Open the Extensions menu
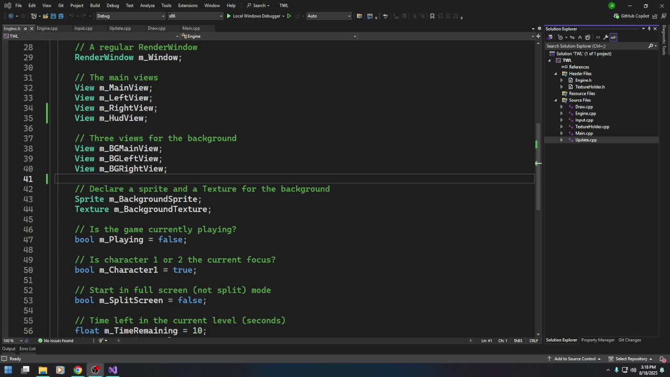 [187, 5]
